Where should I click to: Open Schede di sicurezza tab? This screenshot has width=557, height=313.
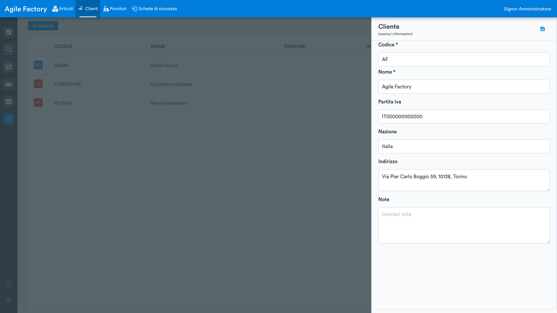tap(154, 9)
